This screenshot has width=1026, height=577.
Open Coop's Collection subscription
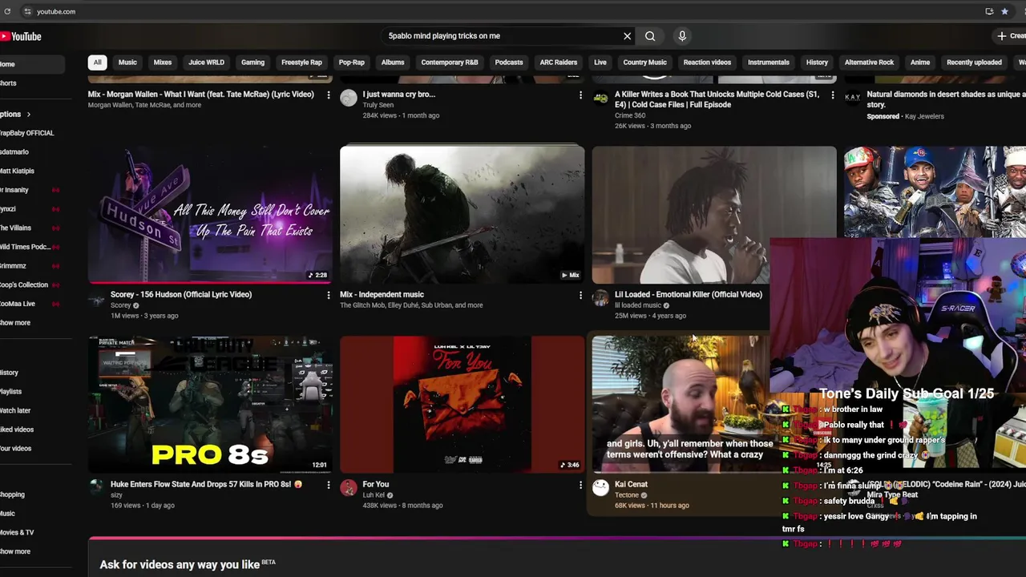coord(24,284)
